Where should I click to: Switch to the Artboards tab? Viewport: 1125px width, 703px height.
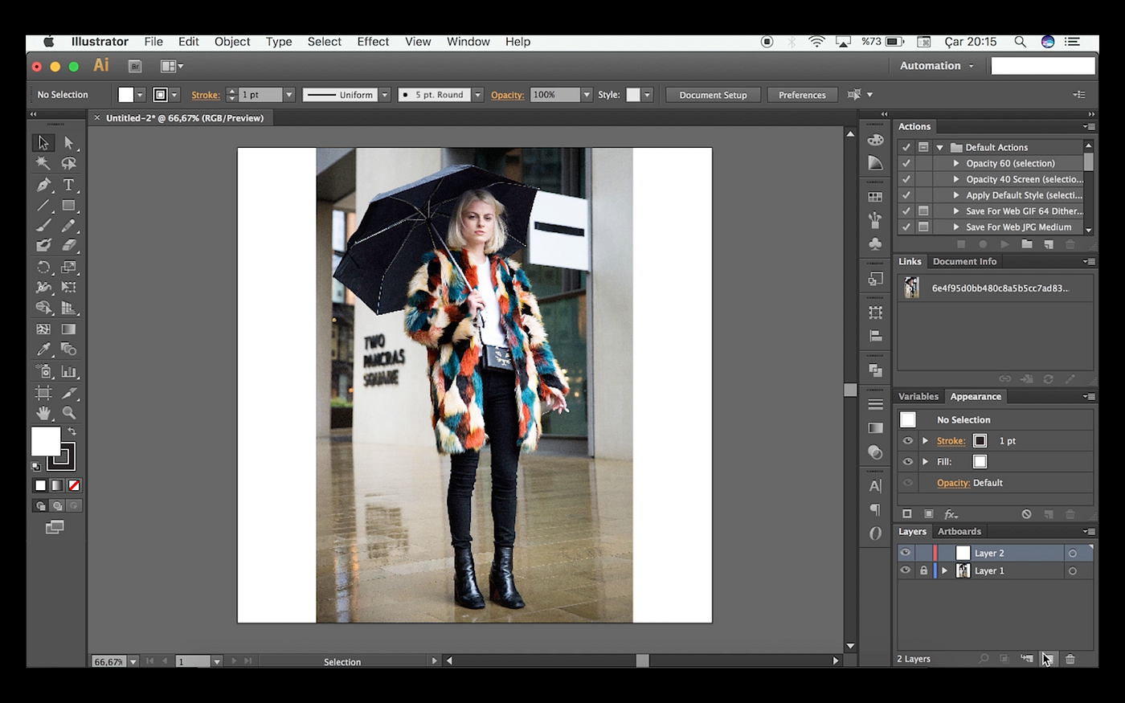(959, 531)
